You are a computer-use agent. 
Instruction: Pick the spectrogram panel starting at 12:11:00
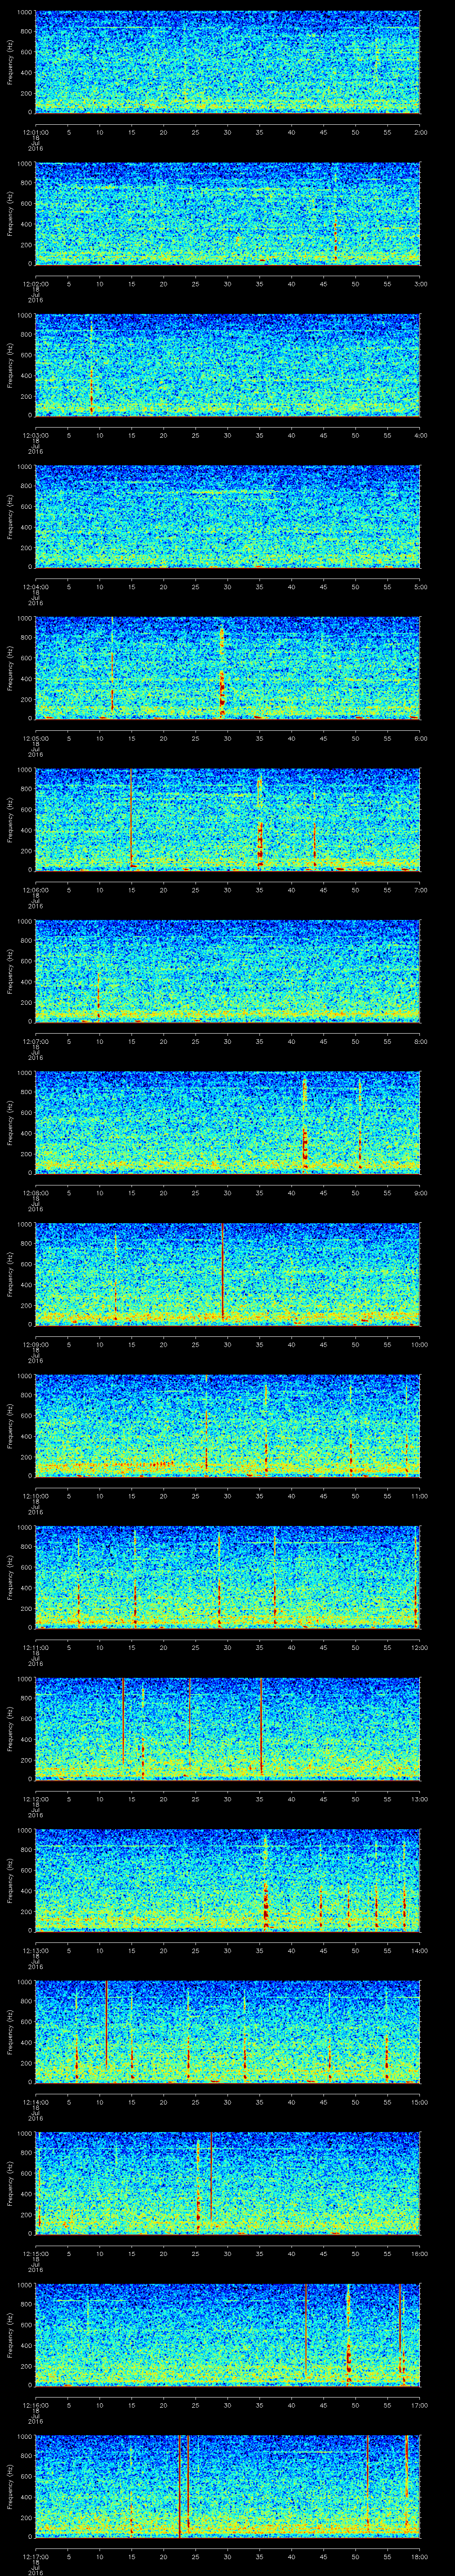(227, 1577)
